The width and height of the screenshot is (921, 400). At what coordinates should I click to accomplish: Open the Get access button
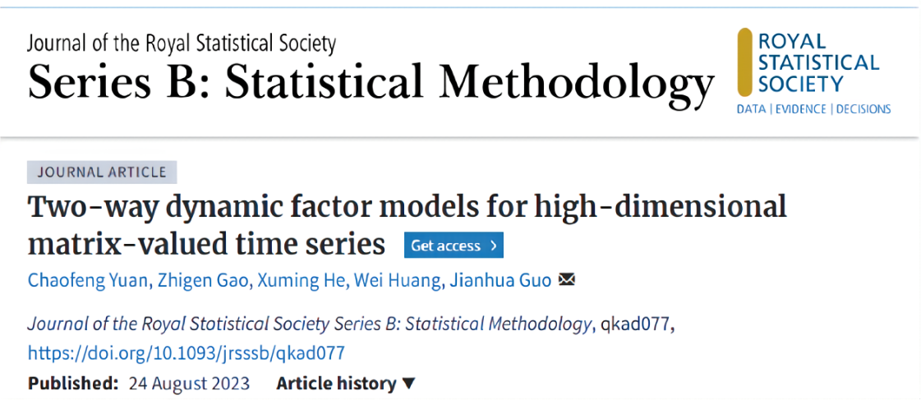pyautogui.click(x=454, y=246)
